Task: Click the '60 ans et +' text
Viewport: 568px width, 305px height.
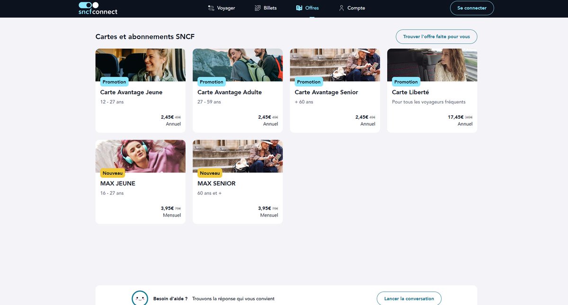Action: click(210, 193)
